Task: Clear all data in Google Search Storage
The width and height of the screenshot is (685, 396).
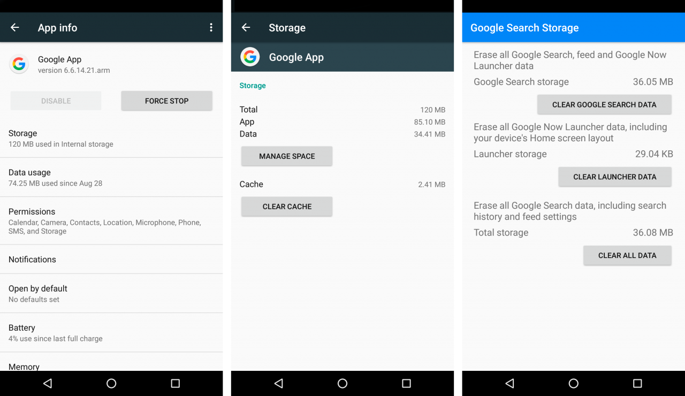Action: click(627, 255)
